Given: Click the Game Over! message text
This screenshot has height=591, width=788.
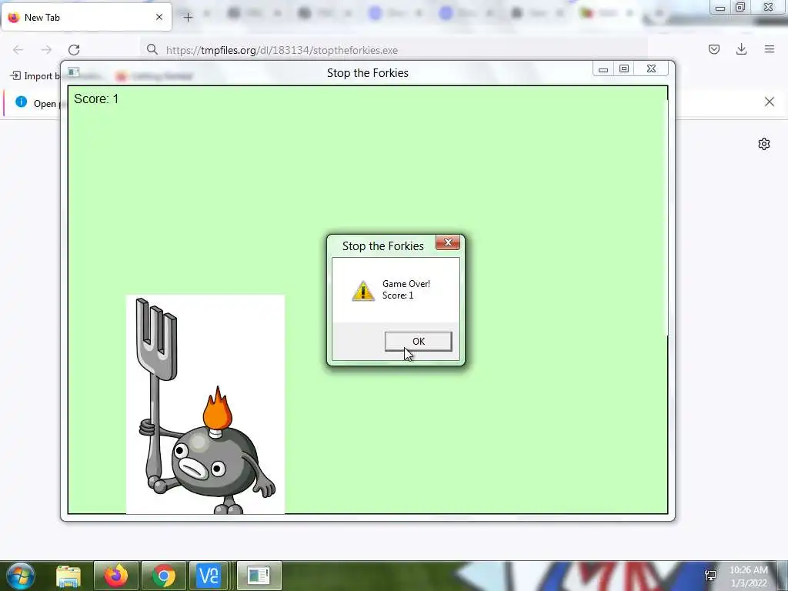Looking at the screenshot, I should [406, 284].
